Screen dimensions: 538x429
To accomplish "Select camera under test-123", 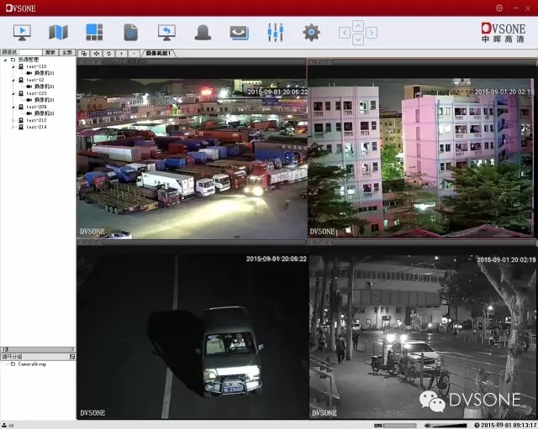I will (44, 100).
